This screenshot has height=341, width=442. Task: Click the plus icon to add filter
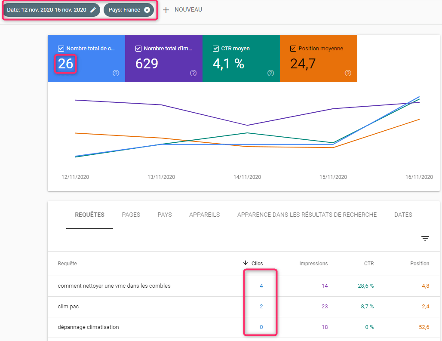click(166, 10)
